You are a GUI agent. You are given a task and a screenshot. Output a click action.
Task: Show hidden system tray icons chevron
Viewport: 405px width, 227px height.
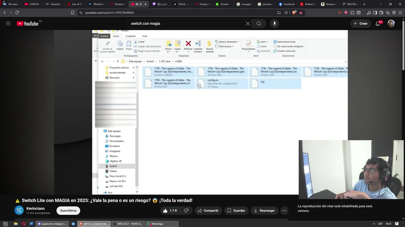pyautogui.click(x=374, y=224)
